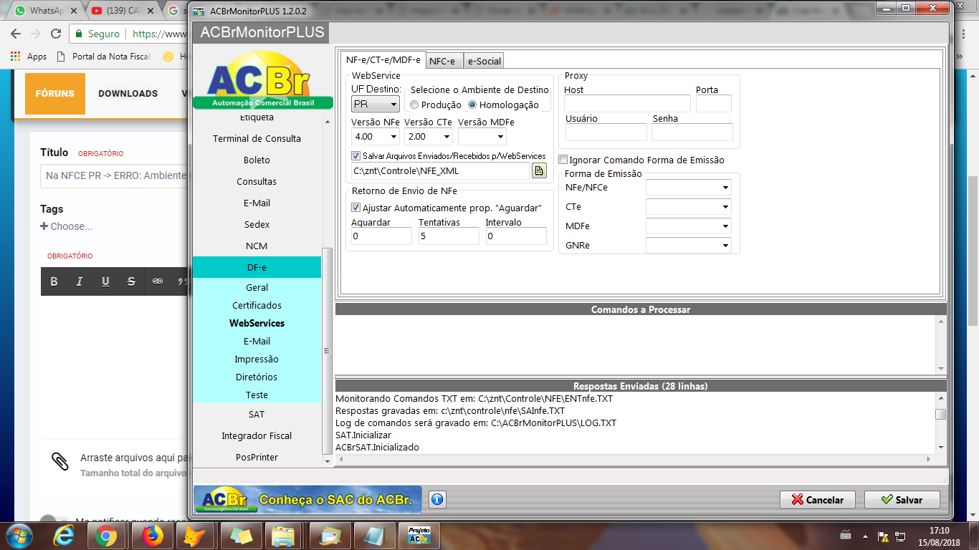Click the Salvar button

tap(902, 499)
